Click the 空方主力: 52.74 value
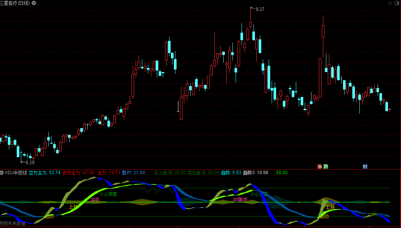401x228 pixels. [45, 173]
